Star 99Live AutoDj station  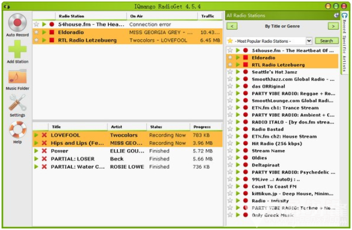(x=230, y=179)
